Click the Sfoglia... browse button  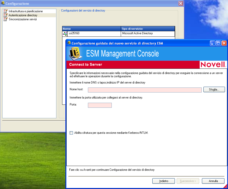214,89
